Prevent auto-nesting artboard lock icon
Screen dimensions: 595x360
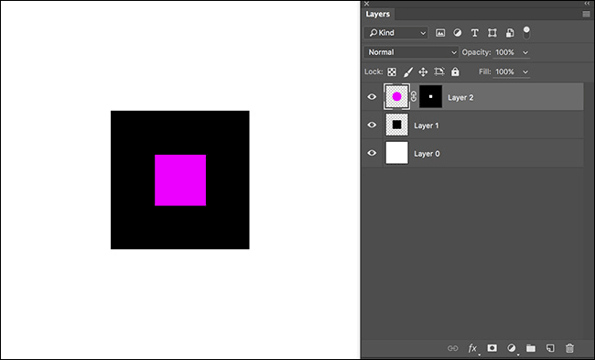(439, 71)
